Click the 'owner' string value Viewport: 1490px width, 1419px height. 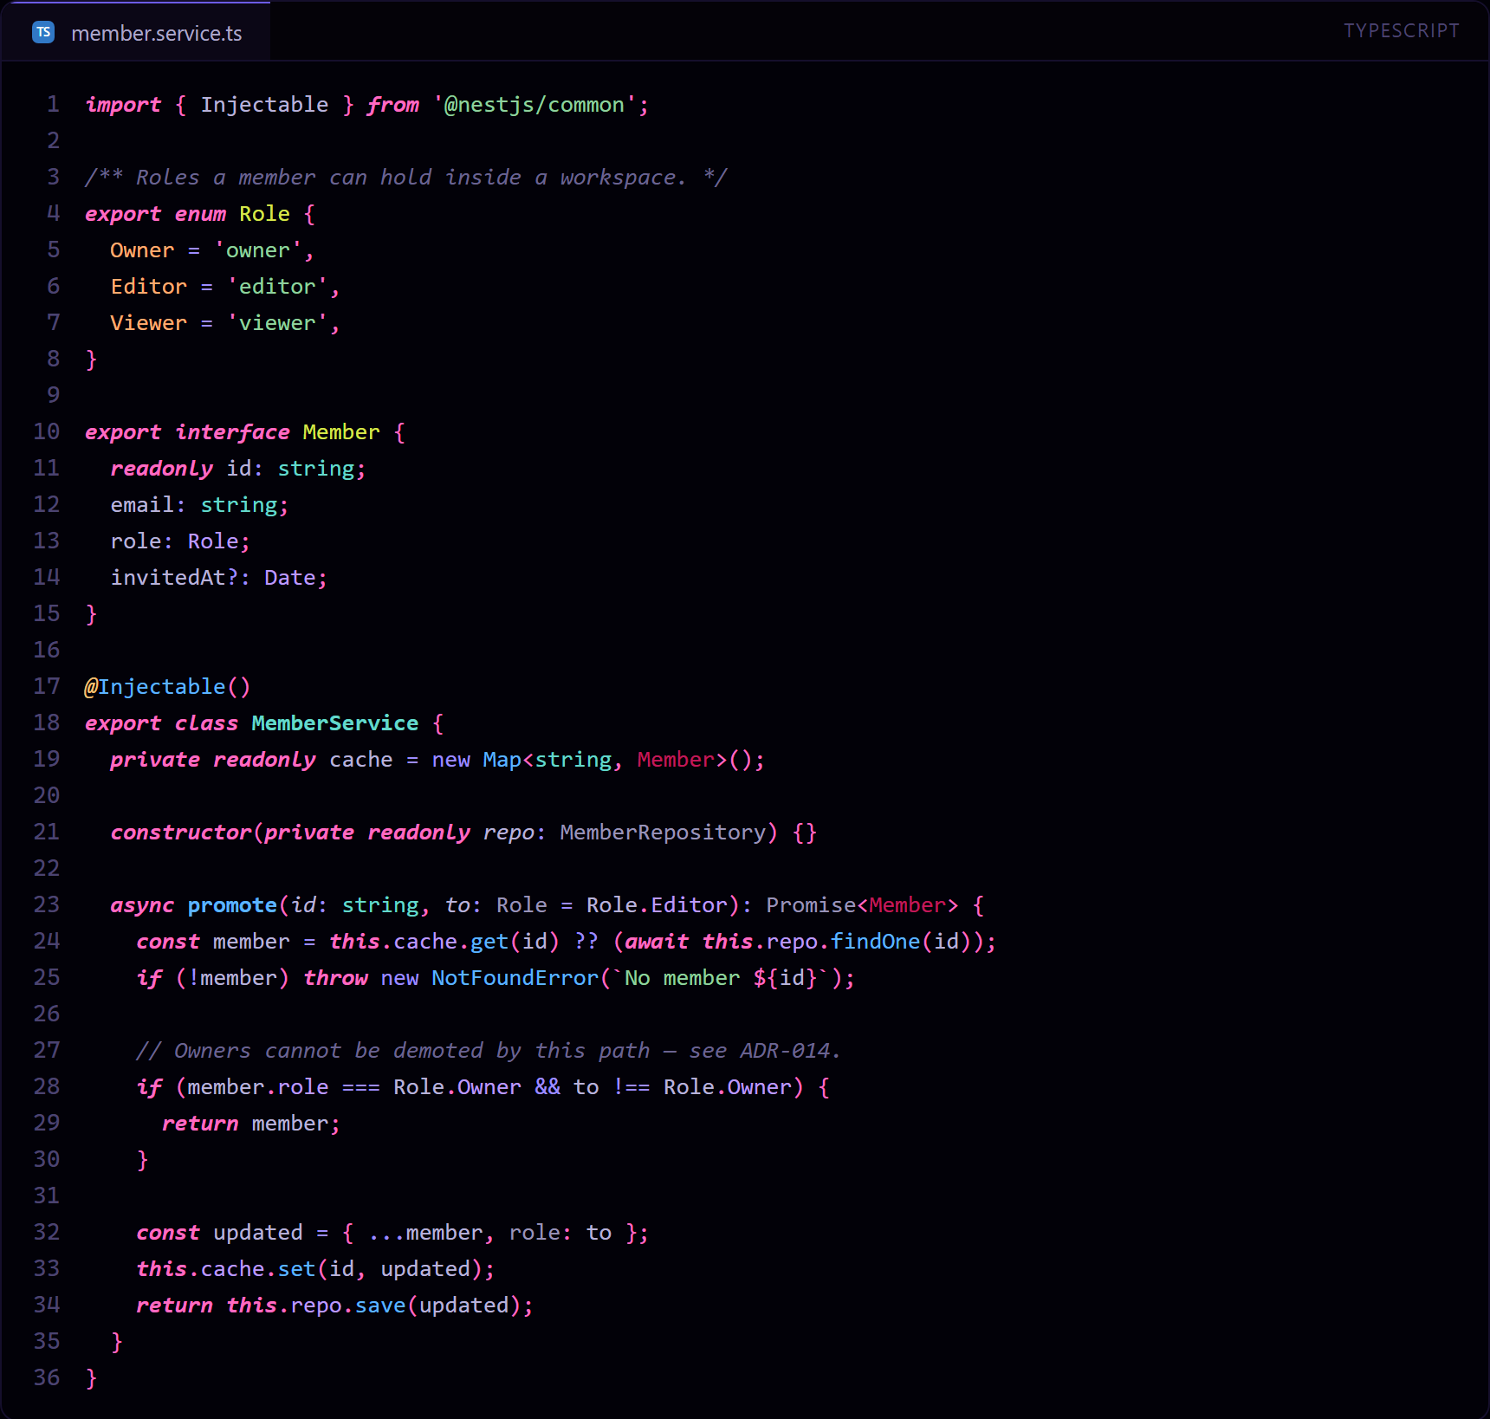(257, 250)
